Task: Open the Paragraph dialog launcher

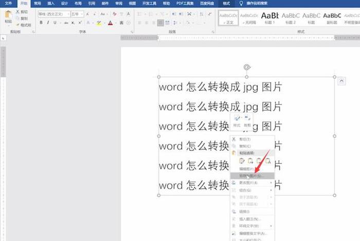Action: pos(213,32)
